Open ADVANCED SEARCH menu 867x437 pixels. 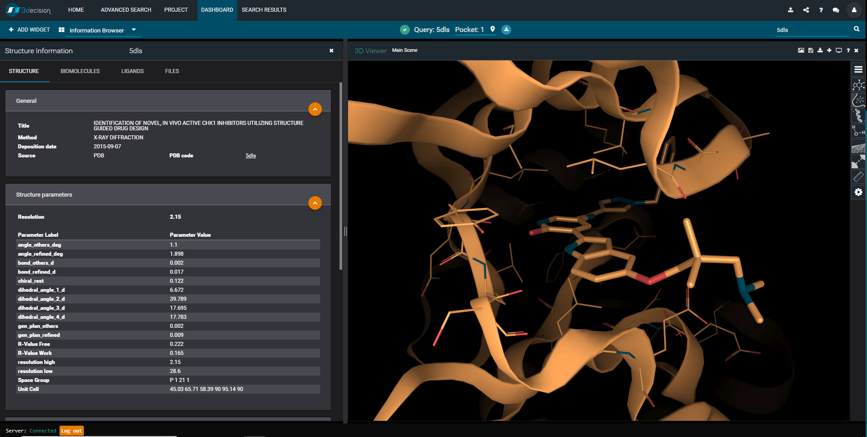[126, 10]
